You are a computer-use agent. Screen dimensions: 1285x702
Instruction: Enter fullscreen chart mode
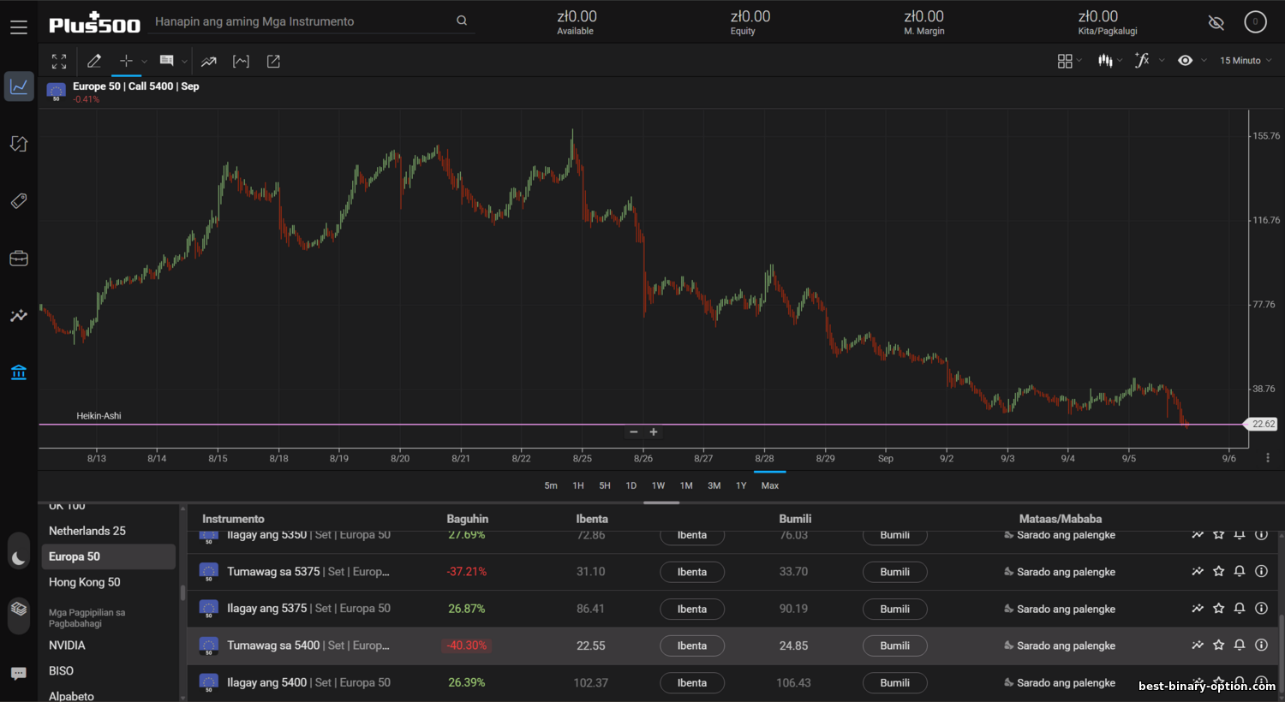pos(59,62)
